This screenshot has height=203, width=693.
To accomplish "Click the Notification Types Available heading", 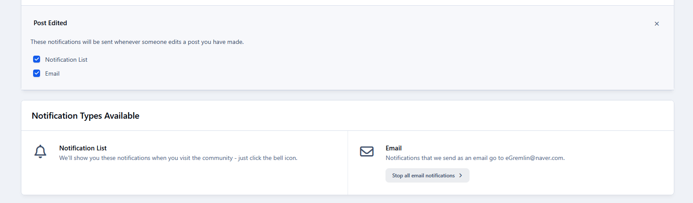I will 85,116.
